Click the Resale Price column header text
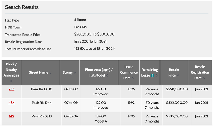 click(x=174, y=73)
